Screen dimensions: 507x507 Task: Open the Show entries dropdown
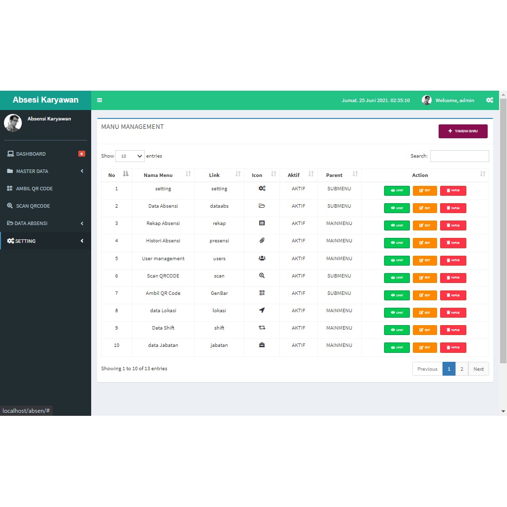(129, 156)
